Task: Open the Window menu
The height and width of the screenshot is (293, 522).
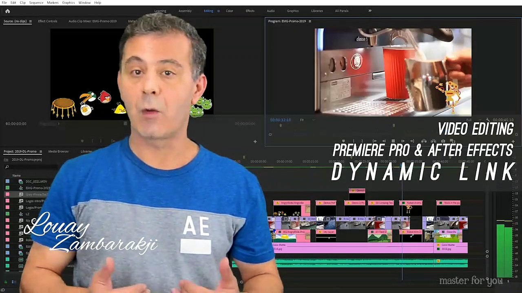Action: point(84,3)
